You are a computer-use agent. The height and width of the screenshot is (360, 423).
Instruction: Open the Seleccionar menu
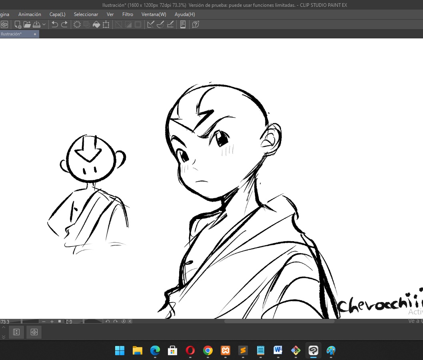pyautogui.click(x=86, y=14)
